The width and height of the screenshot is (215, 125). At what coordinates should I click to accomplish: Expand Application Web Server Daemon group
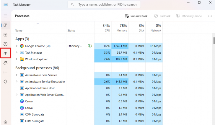tap(17, 95)
